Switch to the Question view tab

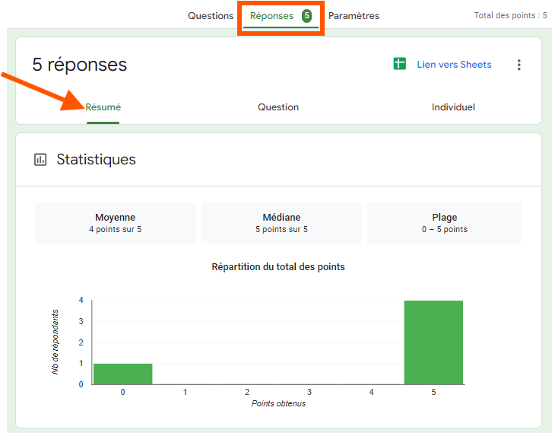click(278, 107)
